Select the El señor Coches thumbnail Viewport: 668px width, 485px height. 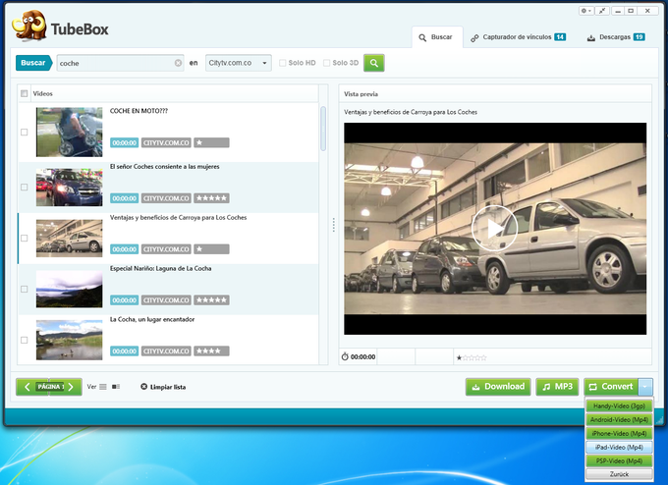[70, 188]
